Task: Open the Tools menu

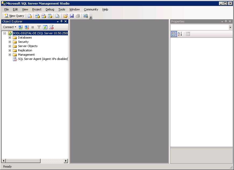Action: tap(62, 9)
